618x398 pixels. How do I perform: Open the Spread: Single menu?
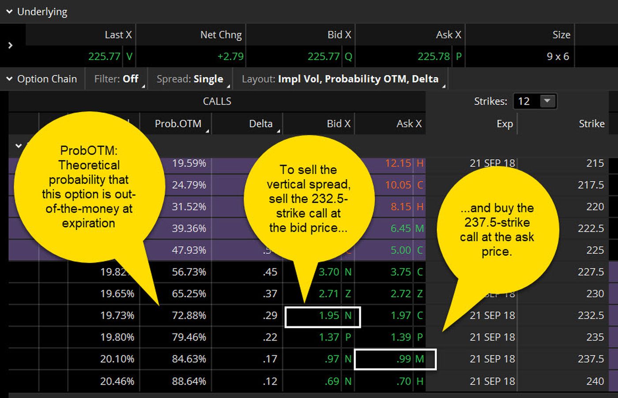point(190,79)
